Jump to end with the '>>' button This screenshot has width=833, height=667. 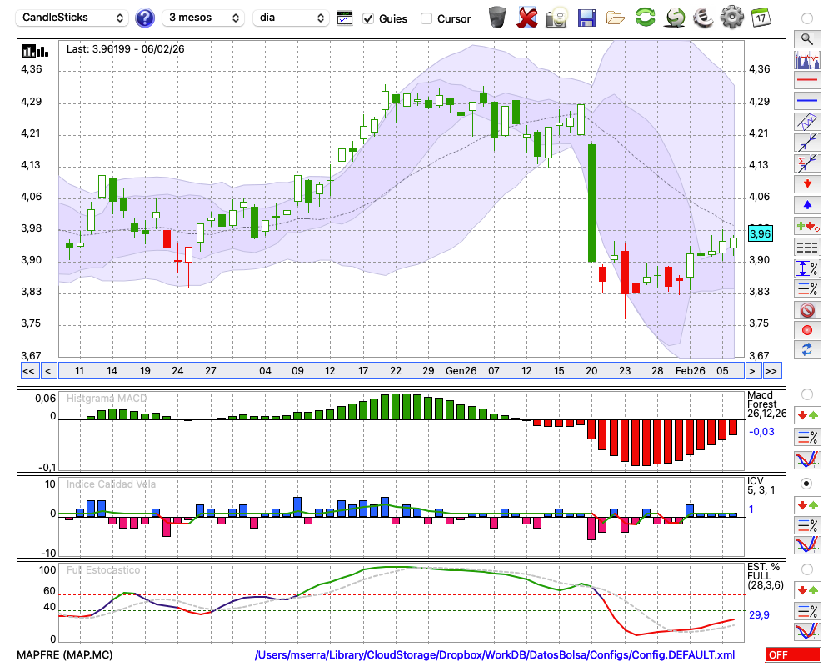point(771,371)
